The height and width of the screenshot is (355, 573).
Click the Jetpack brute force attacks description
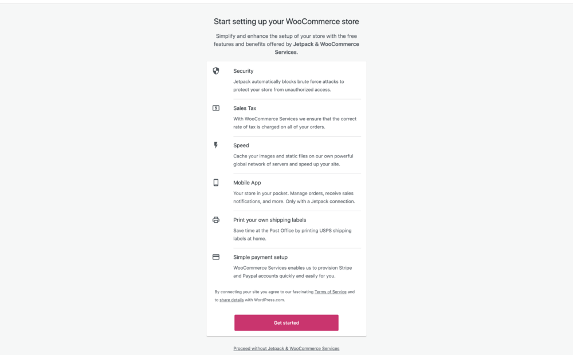point(289,85)
